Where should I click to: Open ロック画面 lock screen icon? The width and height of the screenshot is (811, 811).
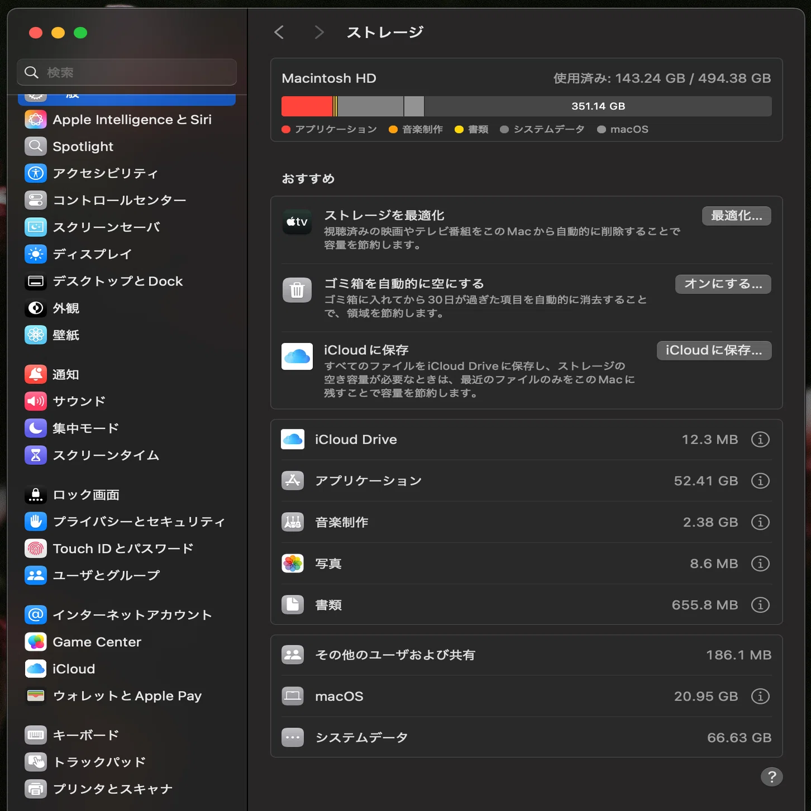(36, 495)
